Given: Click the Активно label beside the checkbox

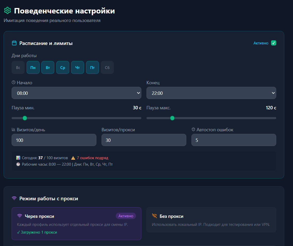Looking at the screenshot, I should tap(261, 43).
